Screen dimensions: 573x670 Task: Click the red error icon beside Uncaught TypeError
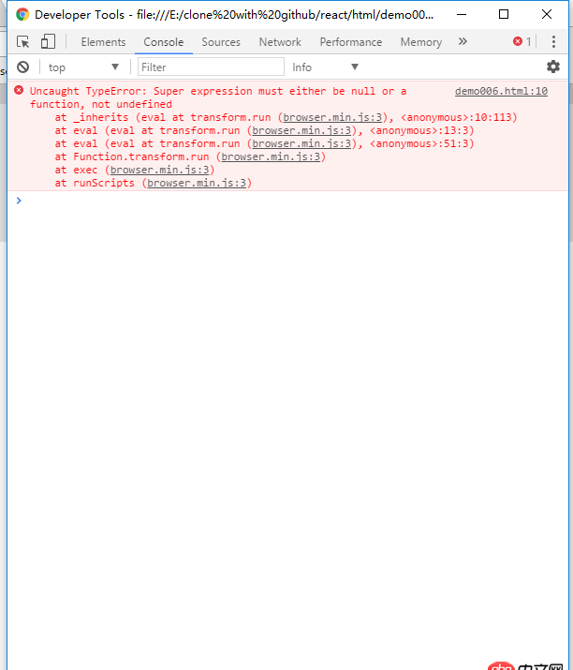(x=19, y=90)
